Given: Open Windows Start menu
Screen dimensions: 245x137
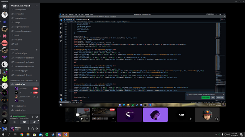Looking at the screenshot, I should 3,135.
